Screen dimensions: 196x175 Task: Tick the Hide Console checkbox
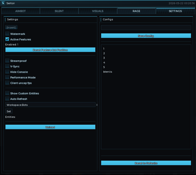point(7,72)
